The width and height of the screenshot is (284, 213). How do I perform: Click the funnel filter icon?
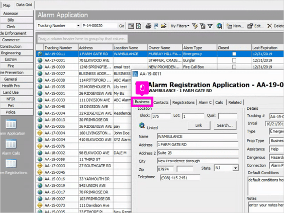pos(210,26)
